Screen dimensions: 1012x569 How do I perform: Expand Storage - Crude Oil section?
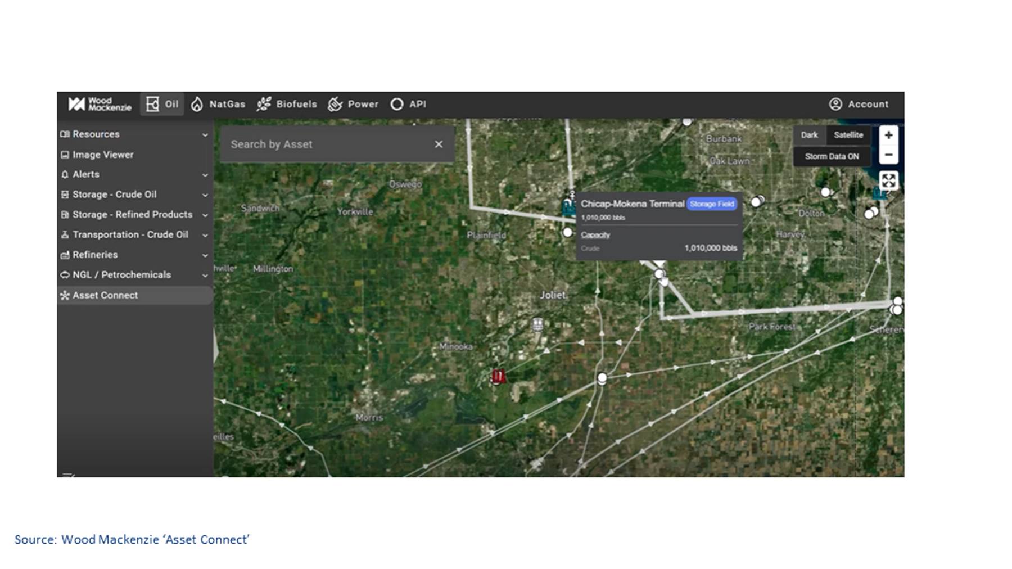point(135,195)
